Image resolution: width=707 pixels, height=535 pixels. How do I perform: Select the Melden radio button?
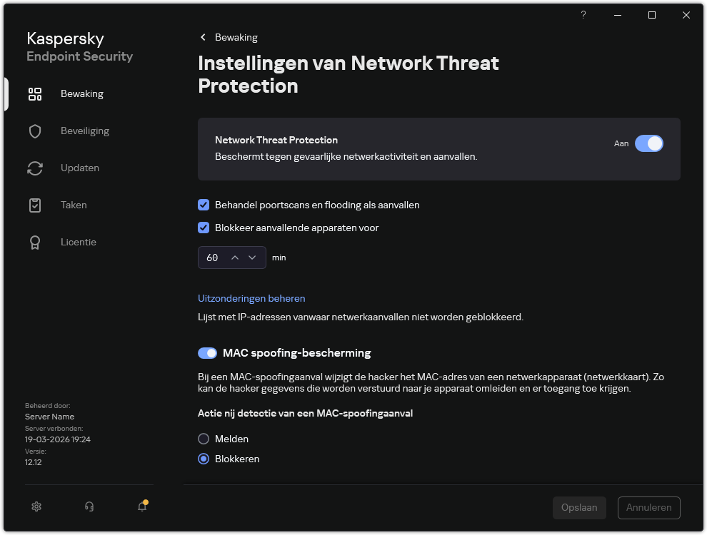204,439
